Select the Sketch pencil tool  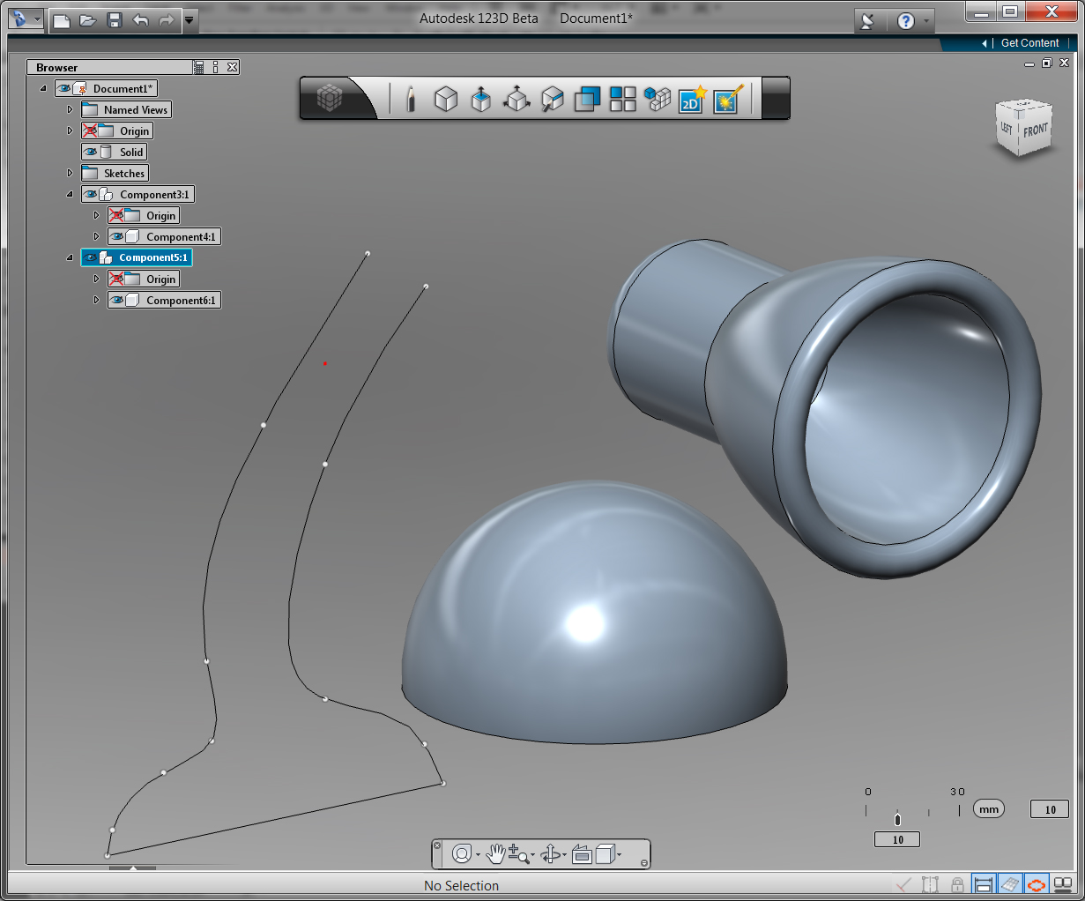(x=412, y=99)
